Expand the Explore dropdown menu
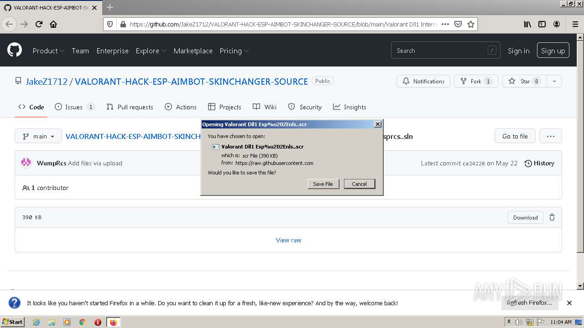 pyautogui.click(x=151, y=51)
